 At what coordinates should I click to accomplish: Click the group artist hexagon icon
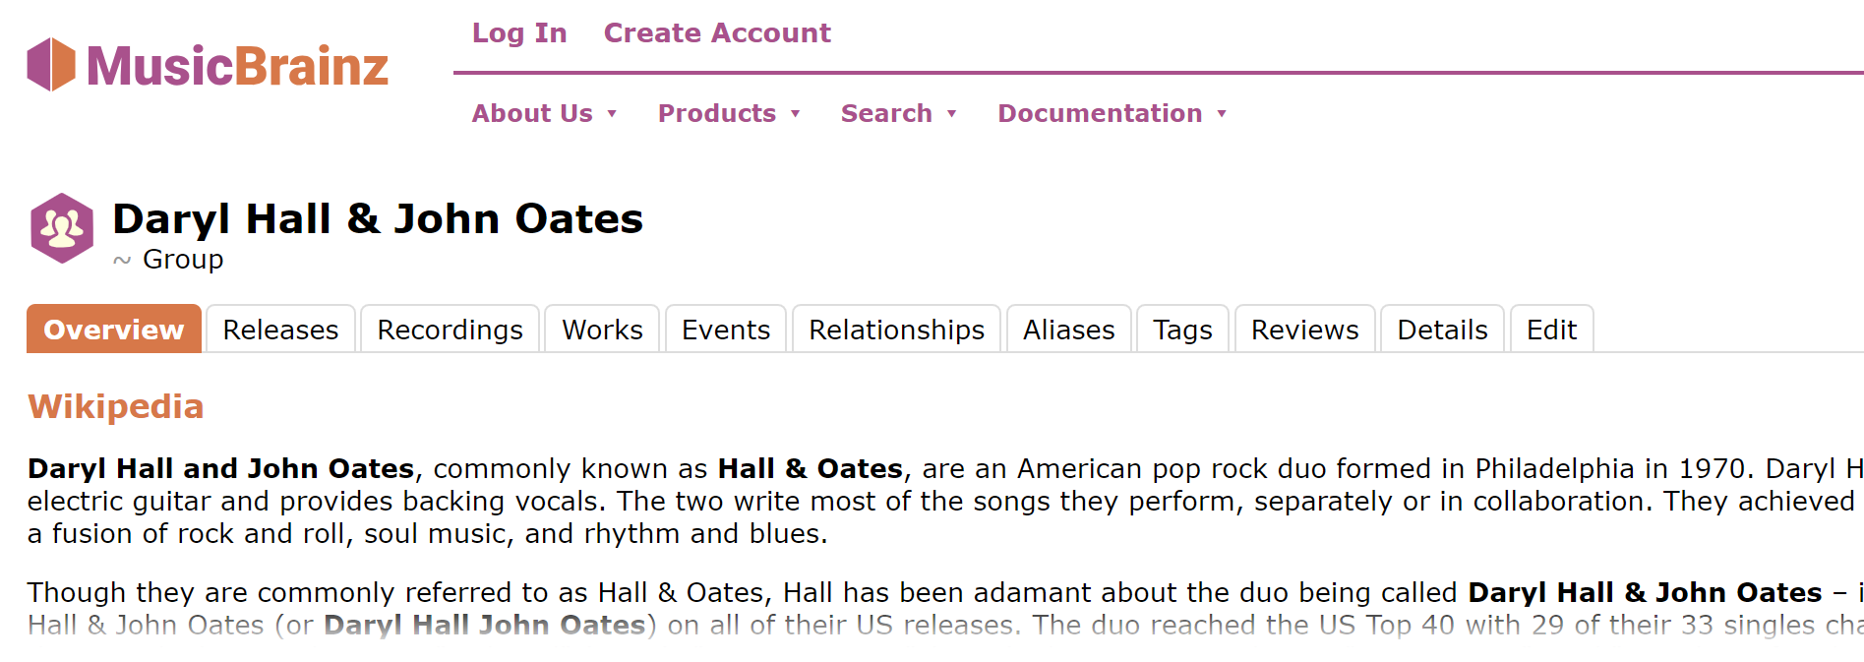(x=62, y=228)
